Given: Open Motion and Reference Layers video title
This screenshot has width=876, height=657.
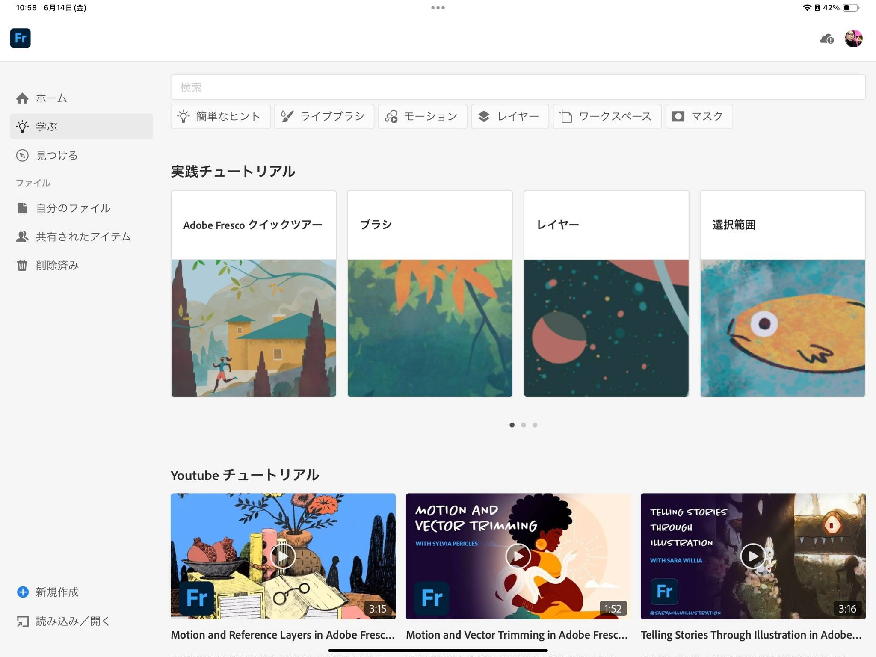Looking at the screenshot, I should pyautogui.click(x=283, y=635).
